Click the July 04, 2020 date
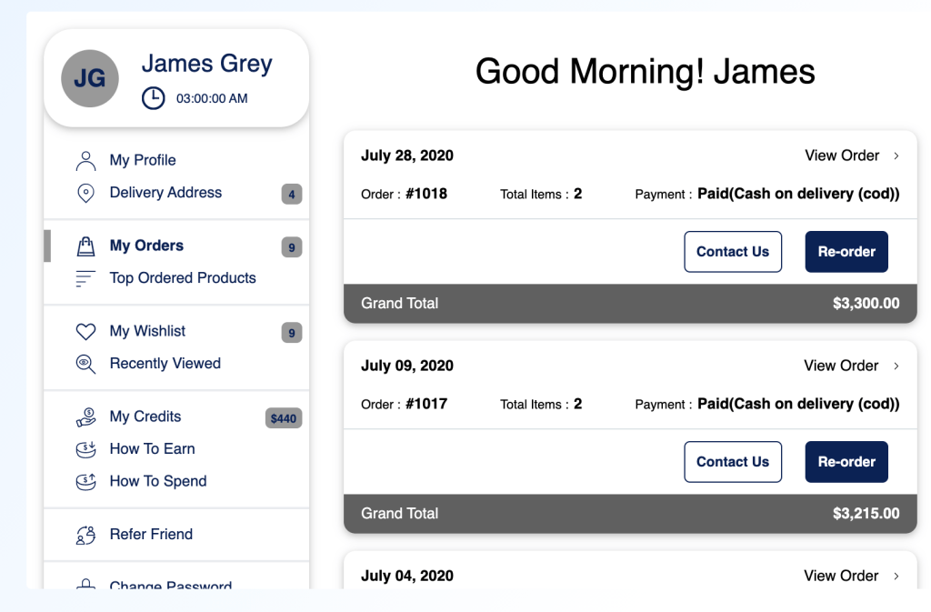This screenshot has width=931, height=612. (x=407, y=576)
